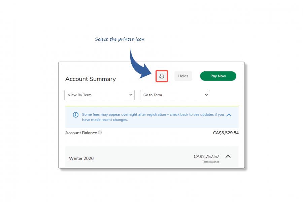The width and height of the screenshot is (303, 202).
Task: Click the question mark beside Account Balance
Action: pos(99,133)
